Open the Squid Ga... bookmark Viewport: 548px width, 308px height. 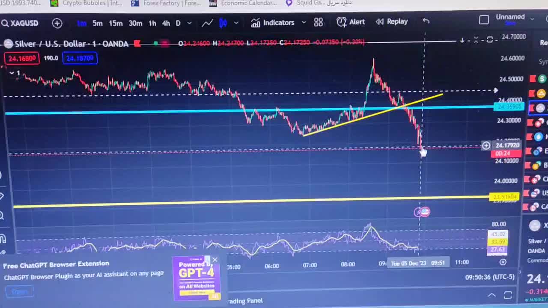[318, 3]
